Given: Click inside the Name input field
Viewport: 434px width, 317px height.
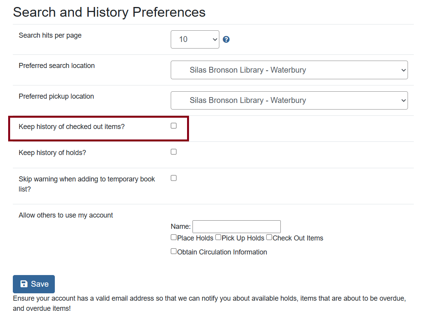Looking at the screenshot, I should coord(236,226).
